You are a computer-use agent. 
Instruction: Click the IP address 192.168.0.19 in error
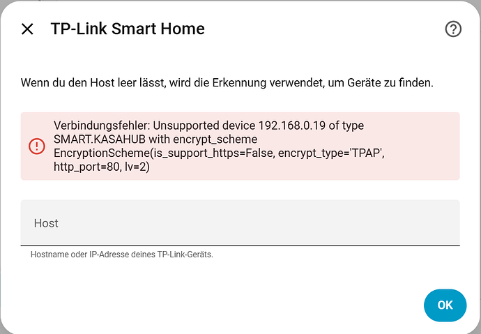(291, 126)
